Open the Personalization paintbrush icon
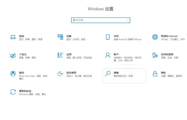The height and width of the screenshot is (120, 187). point(13,56)
